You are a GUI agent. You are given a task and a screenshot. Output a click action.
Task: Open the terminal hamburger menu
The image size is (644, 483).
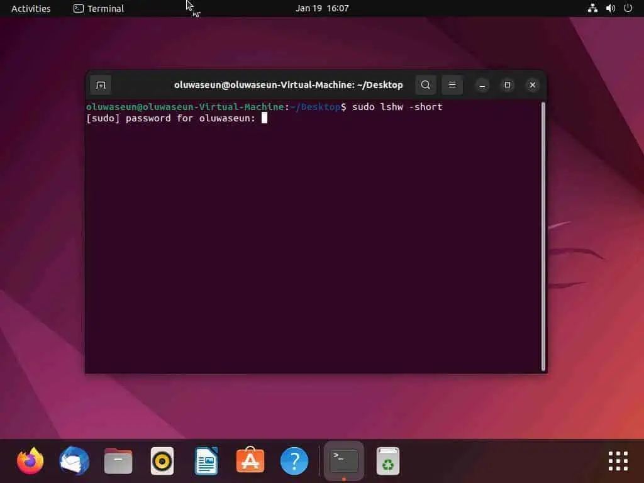pyautogui.click(x=452, y=84)
